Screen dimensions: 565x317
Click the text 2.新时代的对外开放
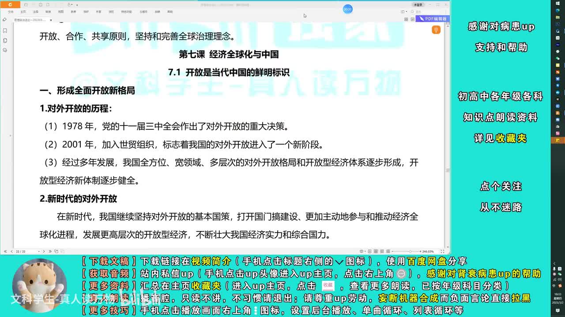[78, 199]
